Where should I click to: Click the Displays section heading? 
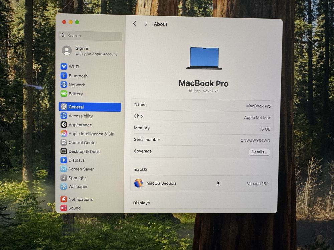pyautogui.click(x=141, y=203)
